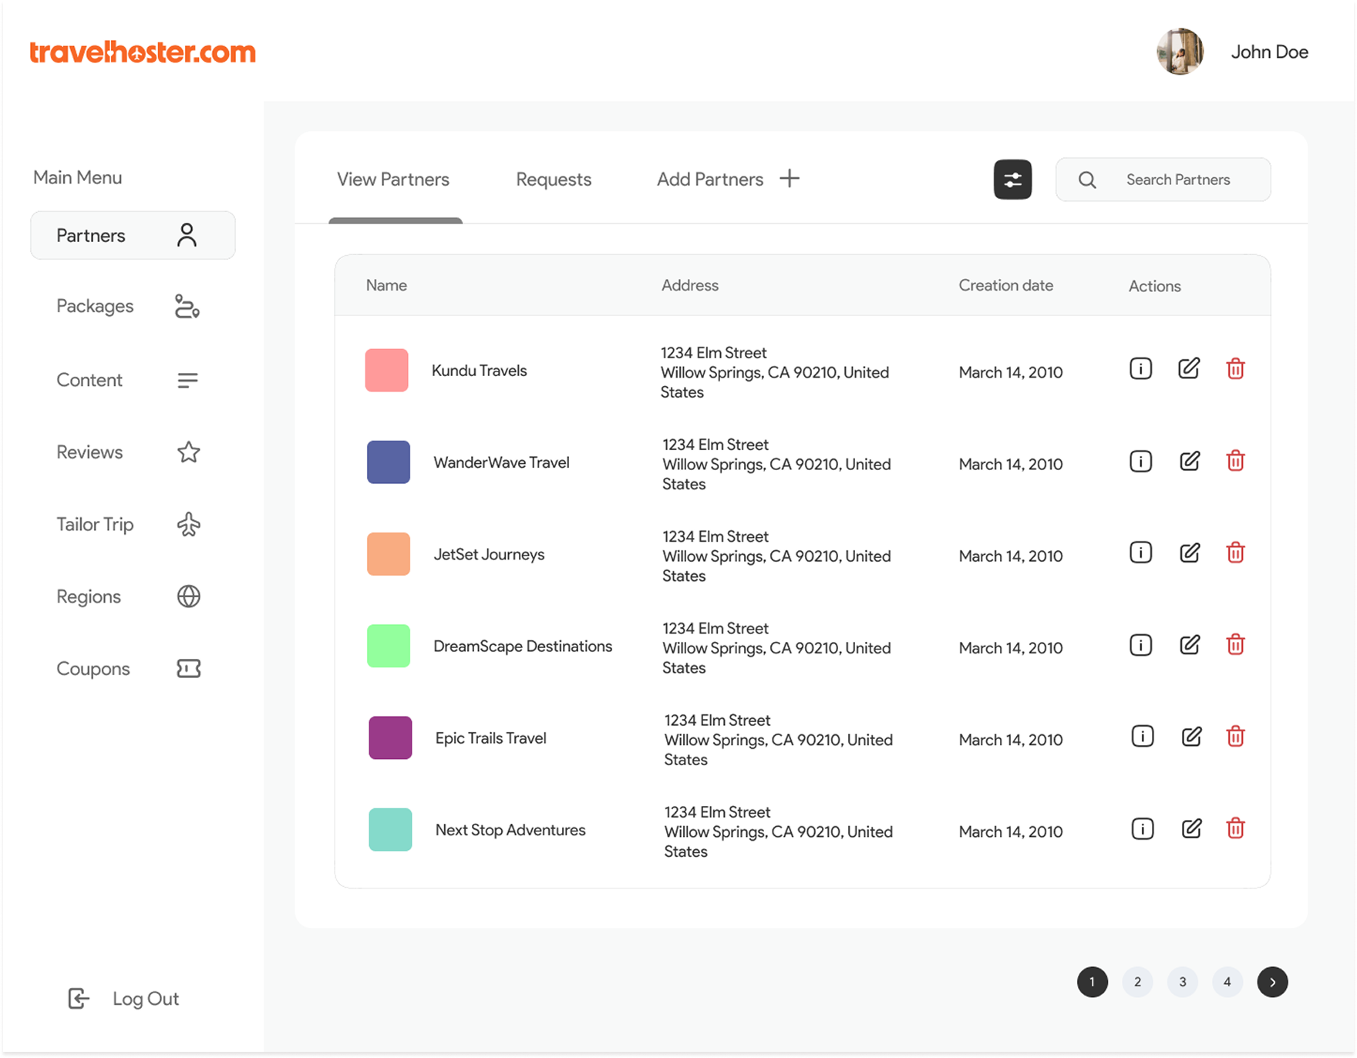Viewport: 1357px width, 1058px height.
Task: Edit the Kundu Travels partner
Action: point(1189,368)
